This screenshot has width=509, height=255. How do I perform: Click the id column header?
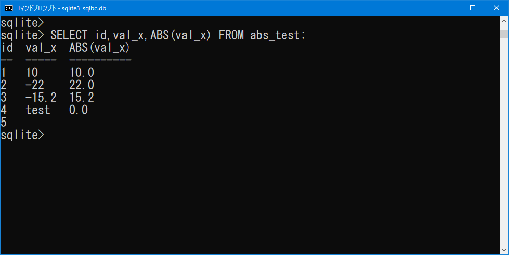[7, 48]
